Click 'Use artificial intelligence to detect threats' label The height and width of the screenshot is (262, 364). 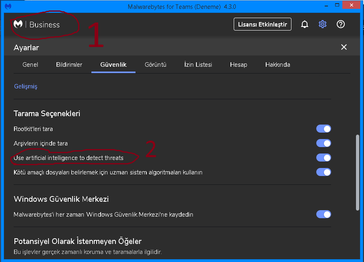(x=69, y=158)
